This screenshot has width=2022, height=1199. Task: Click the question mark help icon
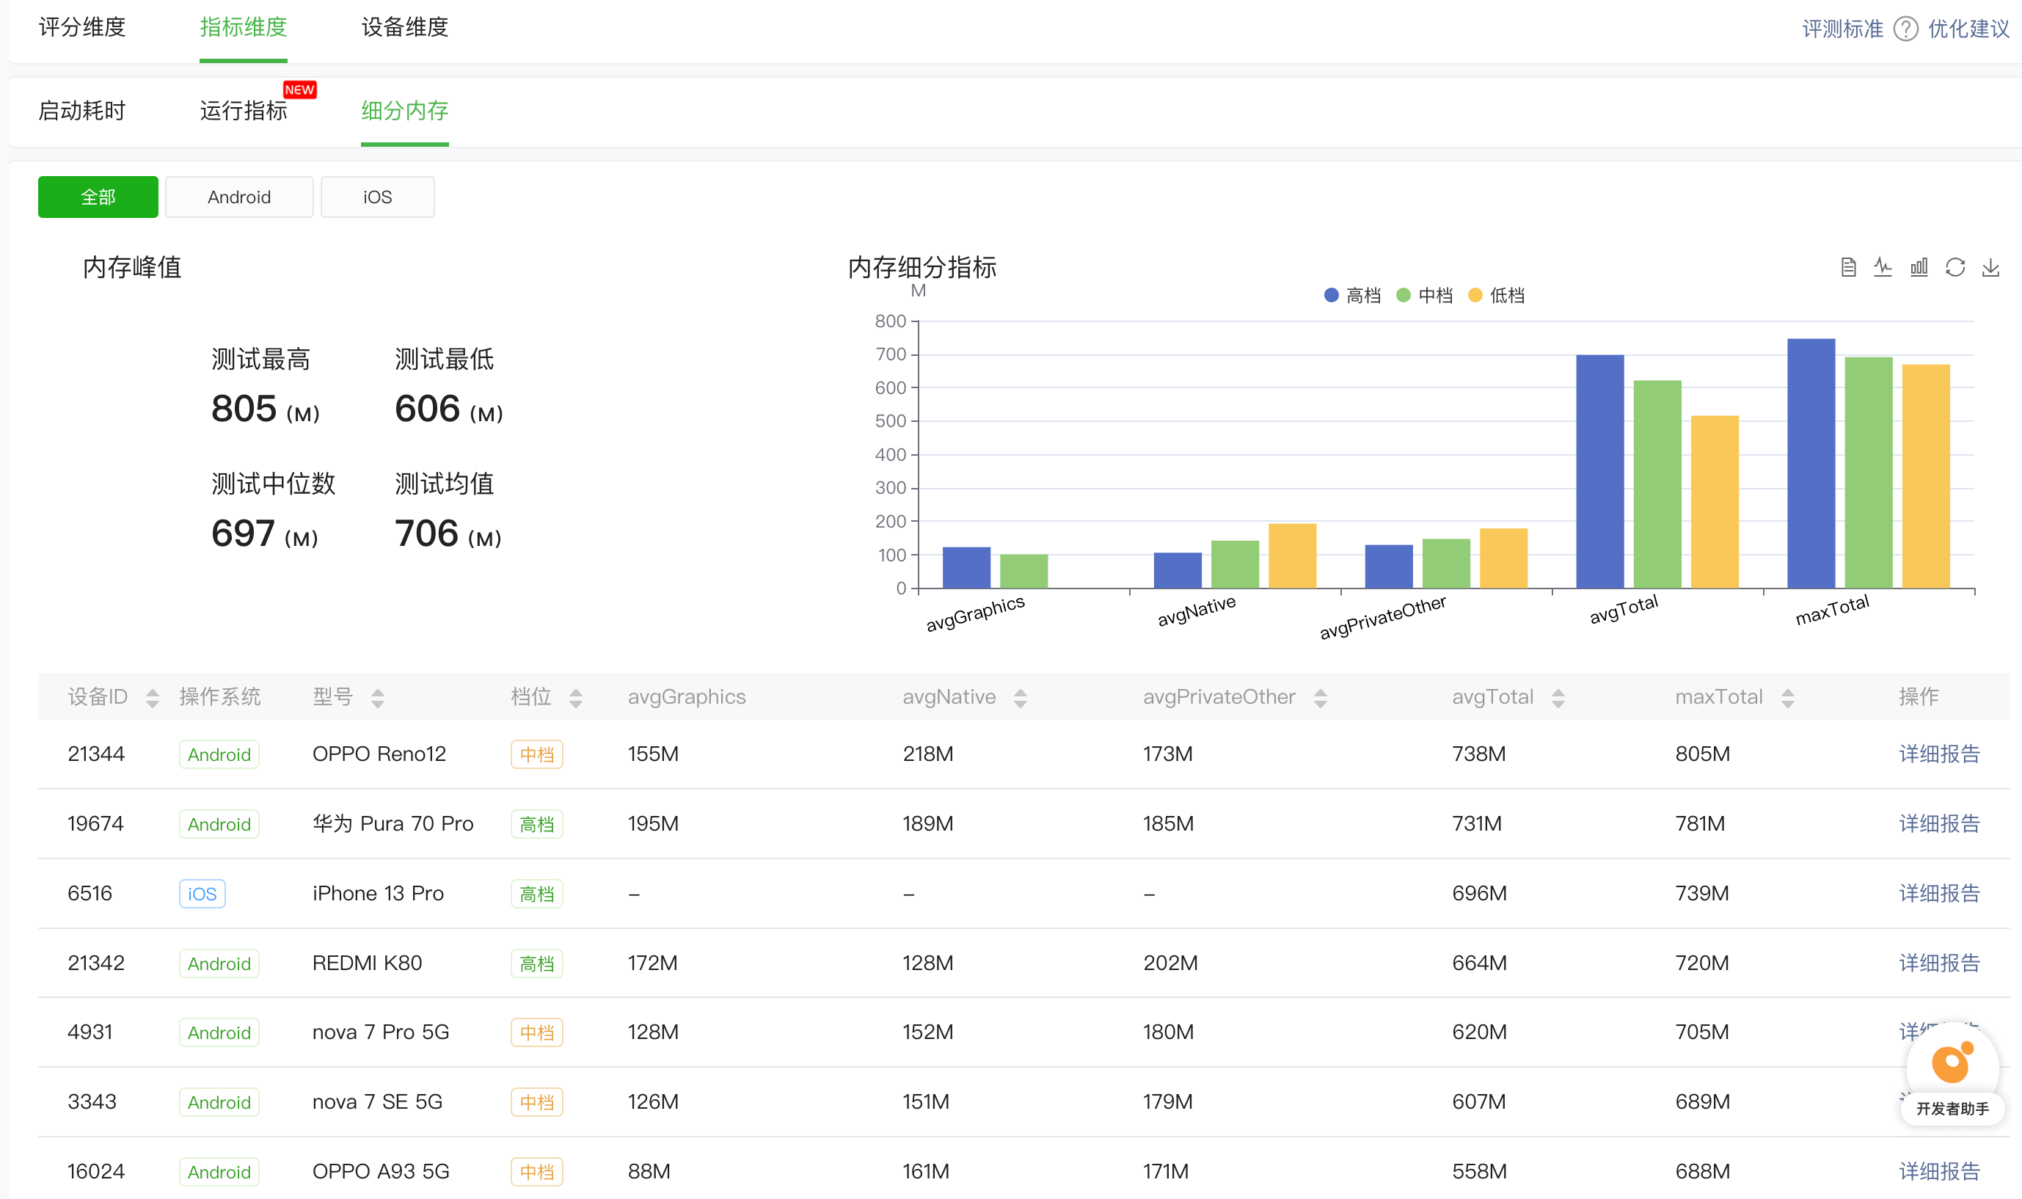point(1905,29)
